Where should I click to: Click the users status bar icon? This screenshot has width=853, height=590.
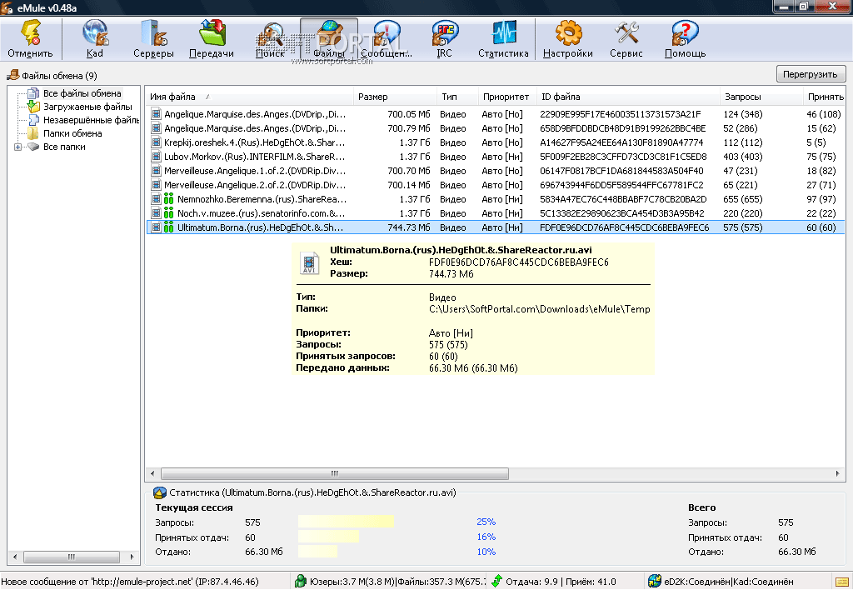pos(300,582)
